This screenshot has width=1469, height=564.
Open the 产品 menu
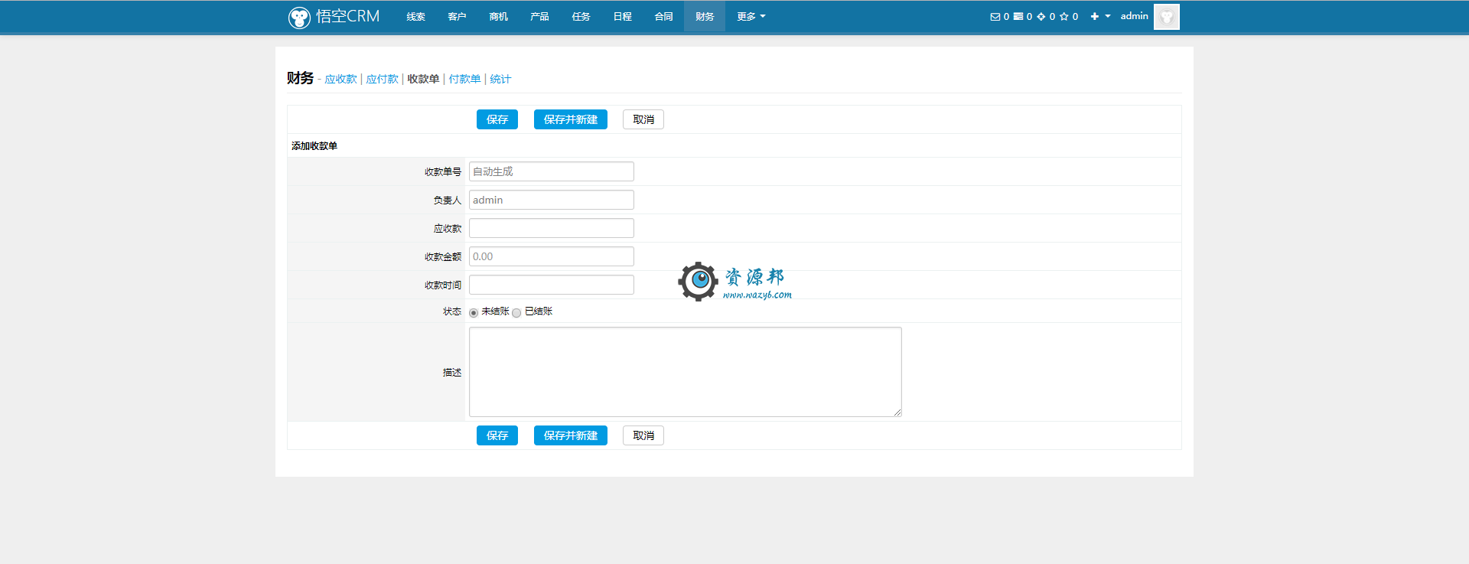tap(539, 16)
